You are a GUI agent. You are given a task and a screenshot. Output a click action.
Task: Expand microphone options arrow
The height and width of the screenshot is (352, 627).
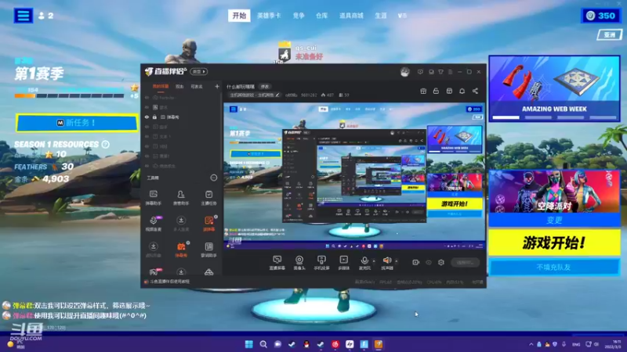(374, 261)
